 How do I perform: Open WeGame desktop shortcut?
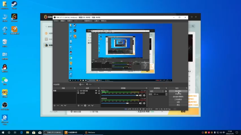click(x=14, y=18)
